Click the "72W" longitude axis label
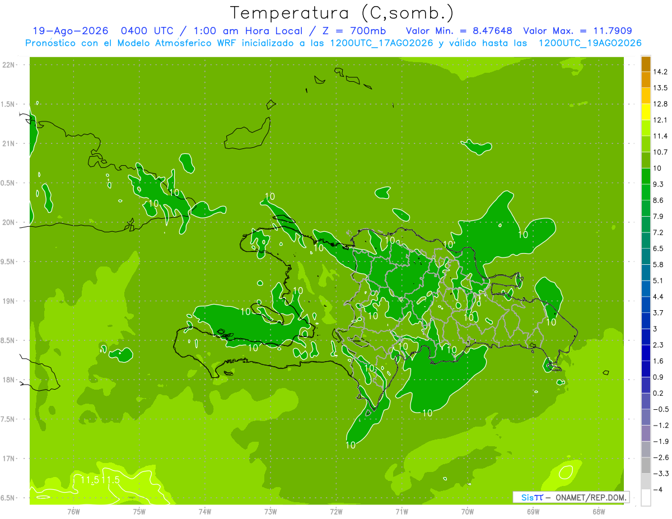The image size is (672, 519). tap(336, 512)
